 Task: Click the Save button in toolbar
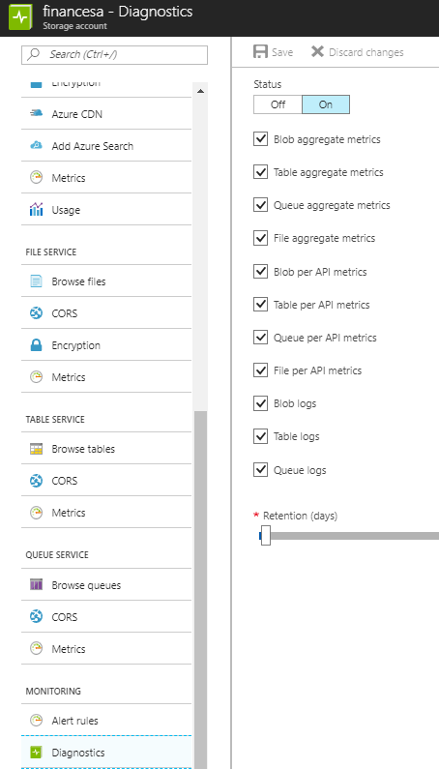click(x=274, y=52)
